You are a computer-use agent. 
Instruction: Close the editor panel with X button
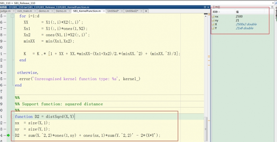pos(208,7)
